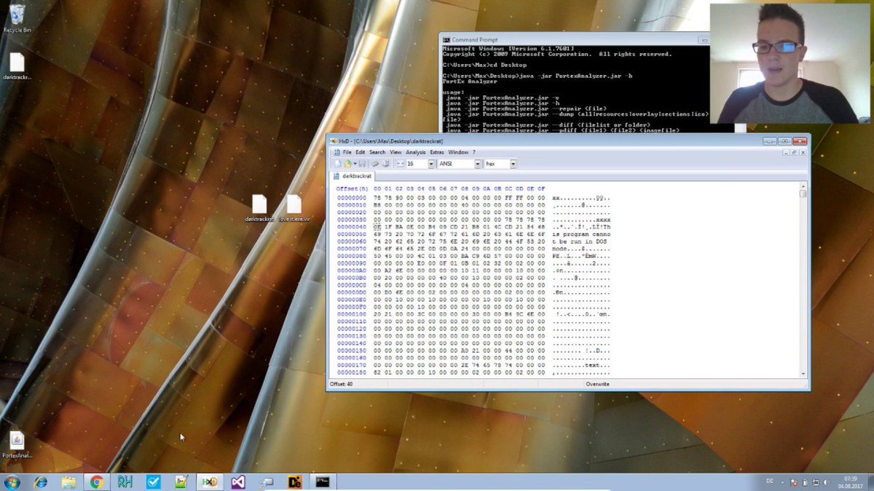This screenshot has width=874, height=491.
Task: Click offset row 00000080 in hex editor
Action: pyautogui.click(x=352, y=256)
